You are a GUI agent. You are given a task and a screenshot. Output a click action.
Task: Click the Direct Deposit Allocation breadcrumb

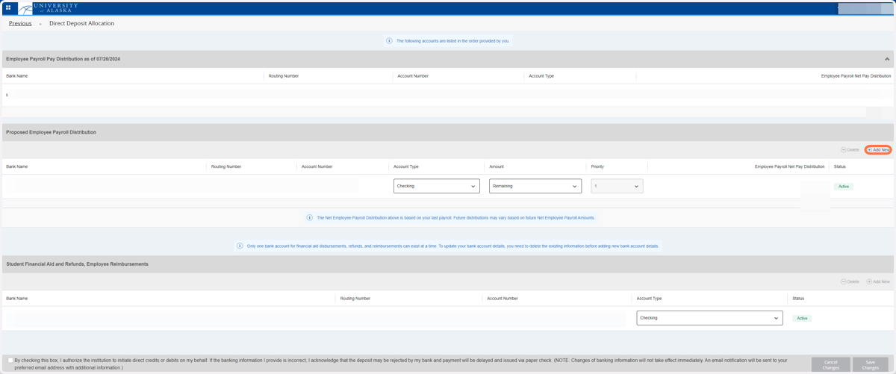[81, 23]
